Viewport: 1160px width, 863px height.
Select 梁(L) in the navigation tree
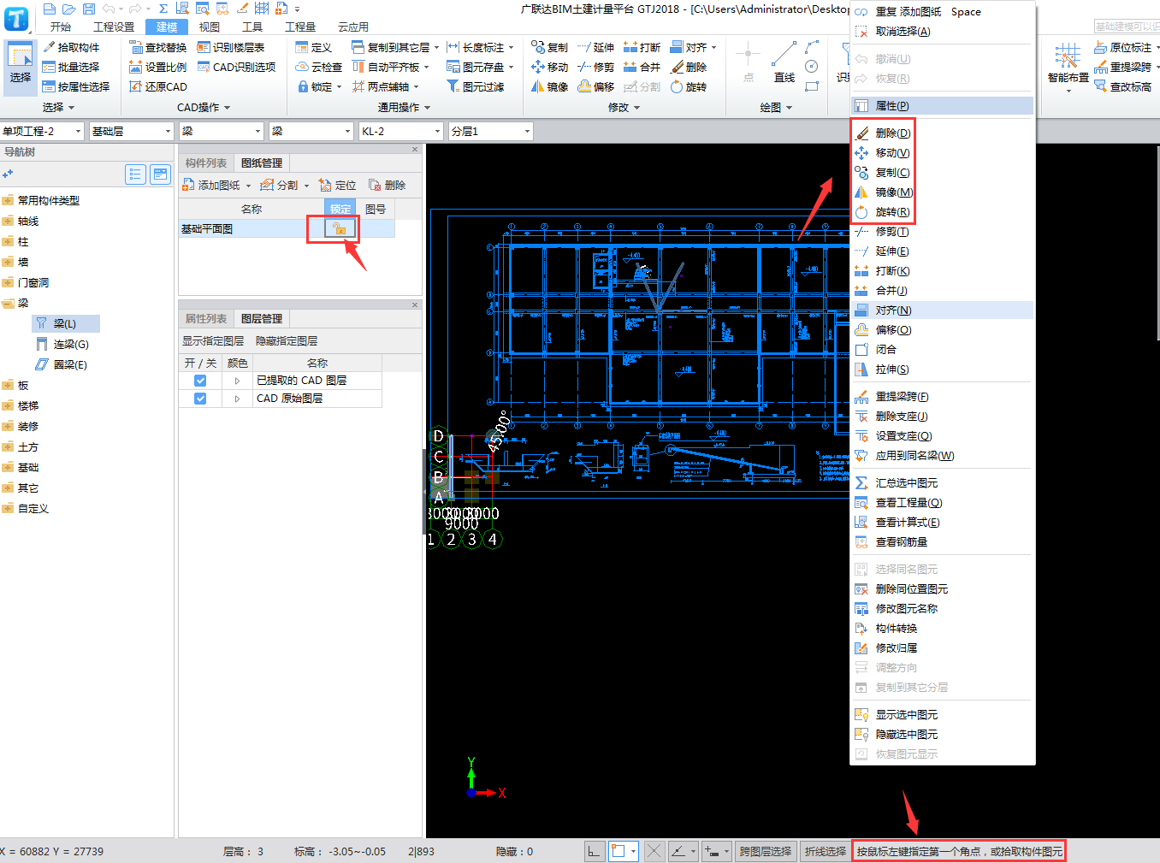click(65, 323)
